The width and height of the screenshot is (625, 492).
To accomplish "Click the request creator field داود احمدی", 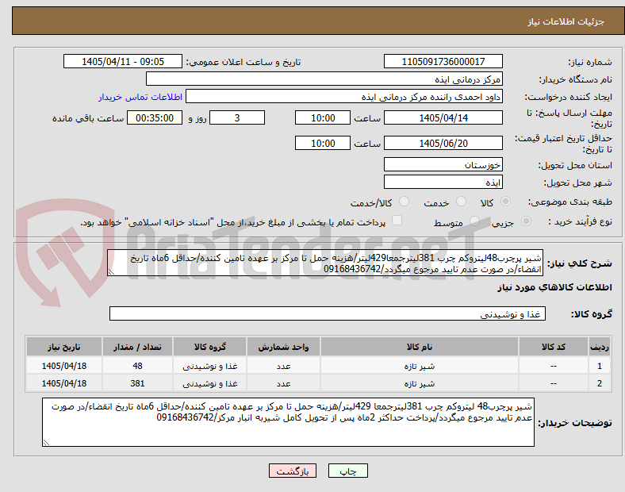I will pyautogui.click(x=344, y=97).
